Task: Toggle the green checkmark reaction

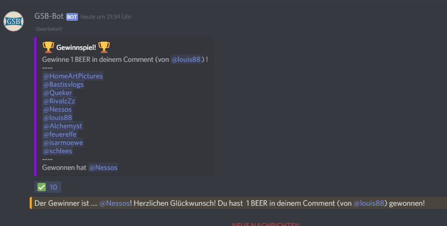Action: click(47, 187)
